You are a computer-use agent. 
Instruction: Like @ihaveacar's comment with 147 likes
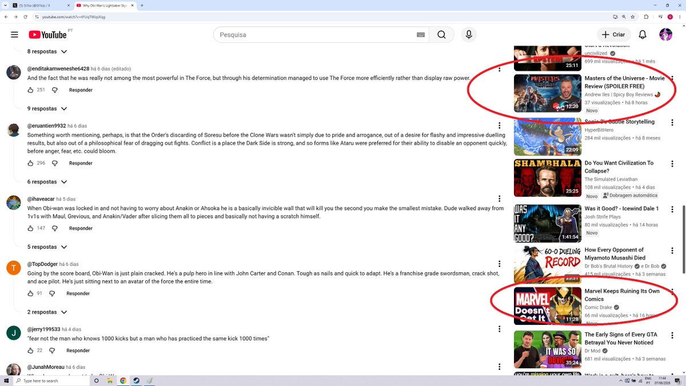(x=31, y=228)
